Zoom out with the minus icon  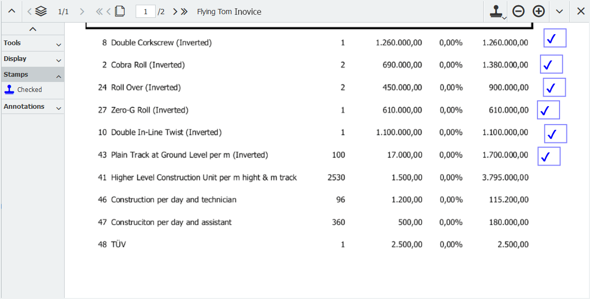coord(518,11)
